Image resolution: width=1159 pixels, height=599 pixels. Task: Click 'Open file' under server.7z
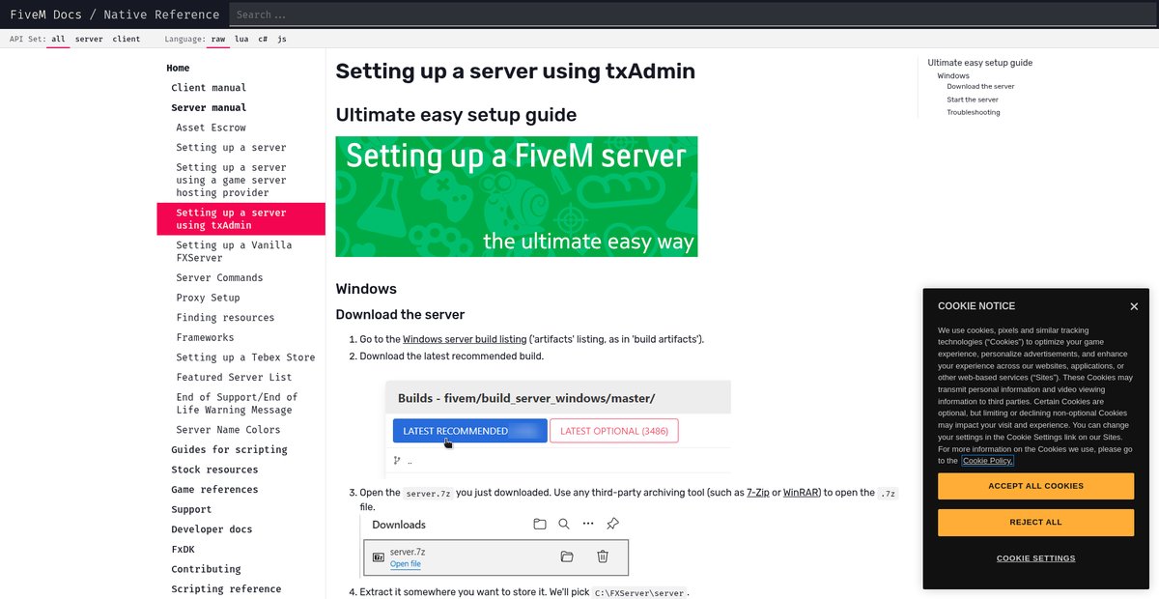coord(406,564)
